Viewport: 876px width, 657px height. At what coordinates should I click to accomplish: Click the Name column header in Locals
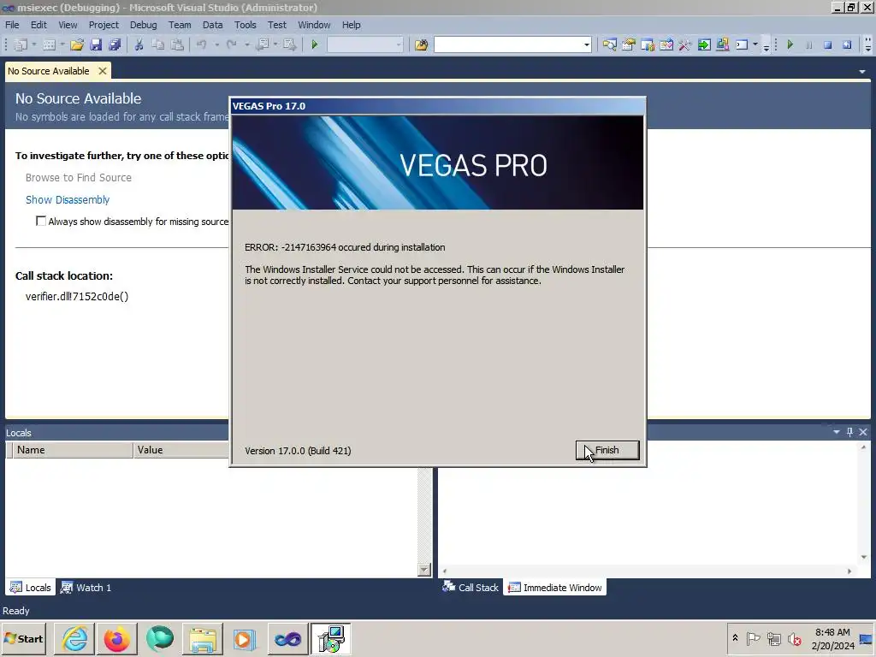pyautogui.click(x=73, y=450)
